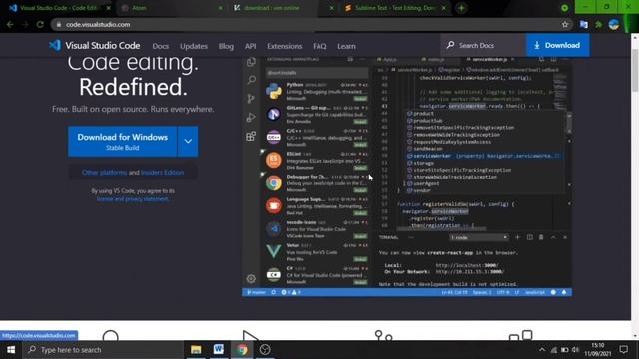Open Word from the taskbar
This screenshot has width=639, height=359.
point(219,350)
